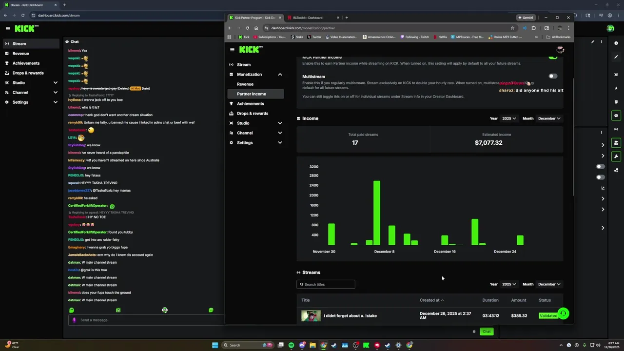Click the chat bubble icon in right sidebar
Screen dimensions: 624x351
[616, 116]
